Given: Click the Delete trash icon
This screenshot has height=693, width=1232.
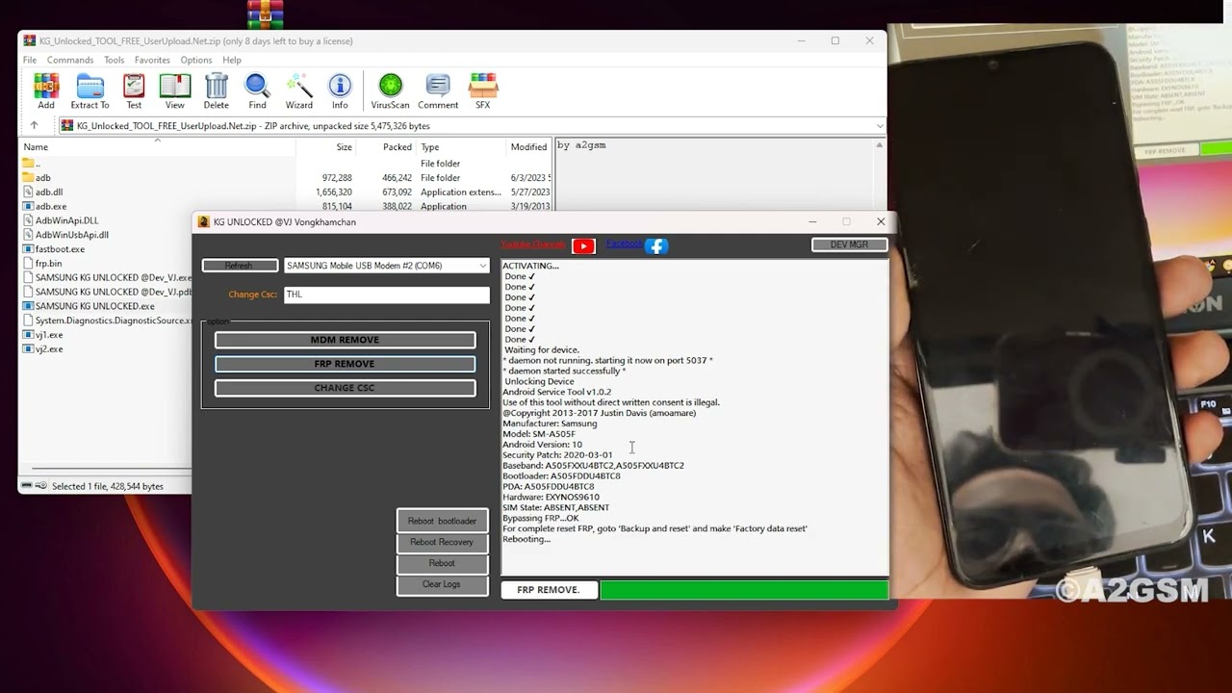Looking at the screenshot, I should [217, 91].
